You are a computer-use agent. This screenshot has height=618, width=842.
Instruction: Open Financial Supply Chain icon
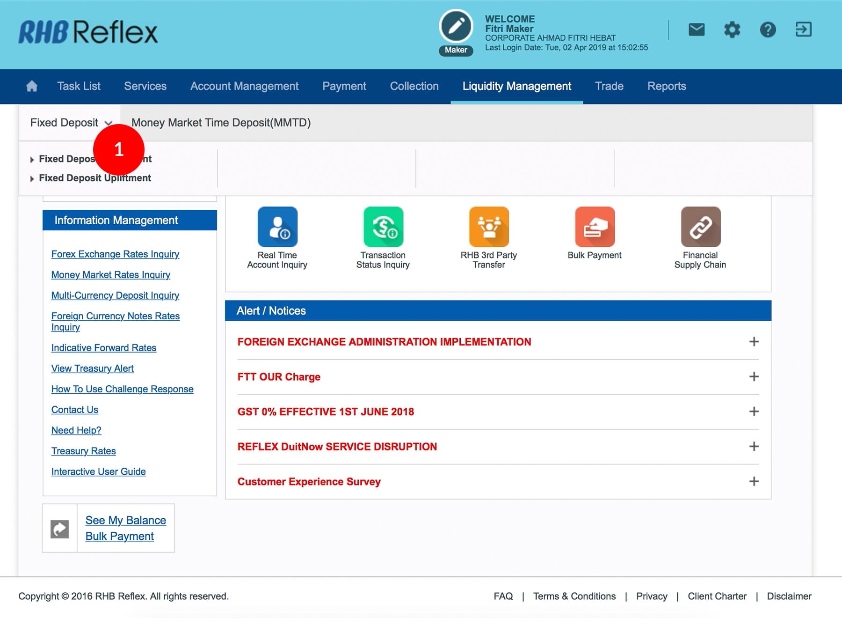pyautogui.click(x=700, y=227)
